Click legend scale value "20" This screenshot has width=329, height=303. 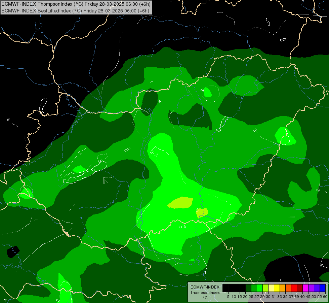point(245,297)
